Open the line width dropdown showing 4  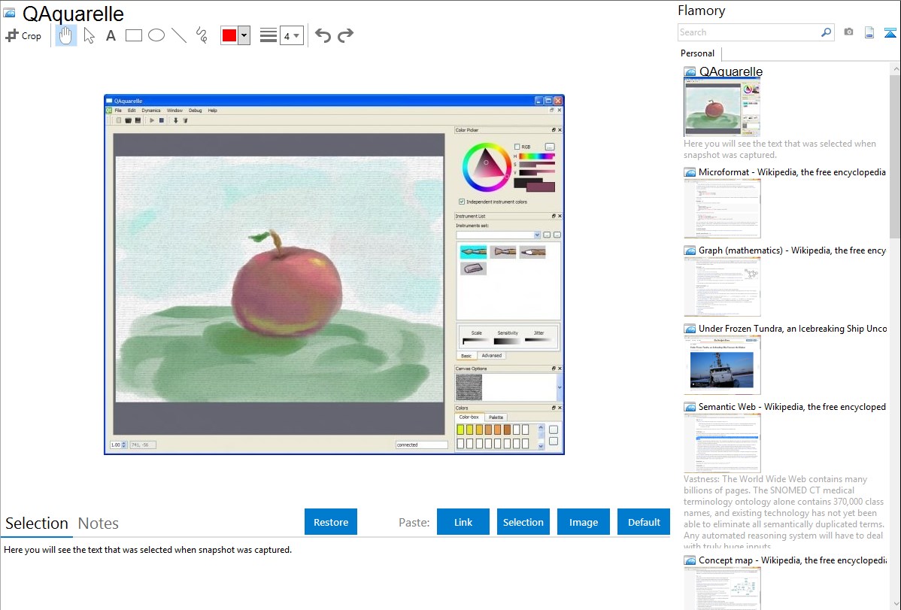[x=291, y=35]
